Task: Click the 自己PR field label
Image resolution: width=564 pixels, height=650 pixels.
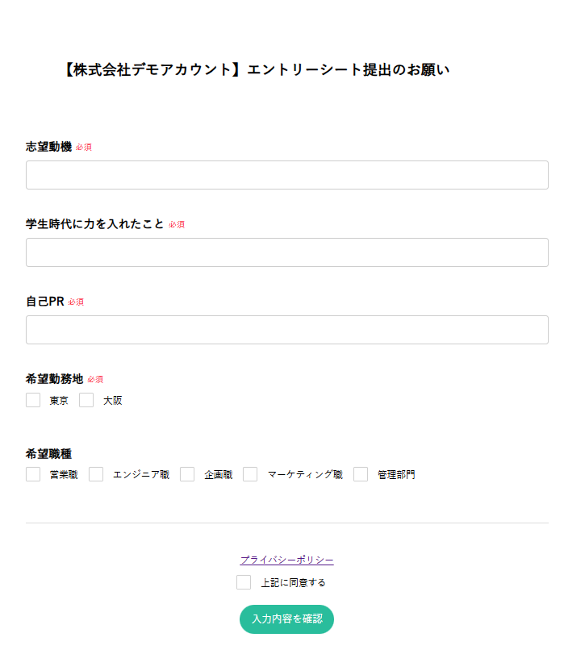Action: 44,302
